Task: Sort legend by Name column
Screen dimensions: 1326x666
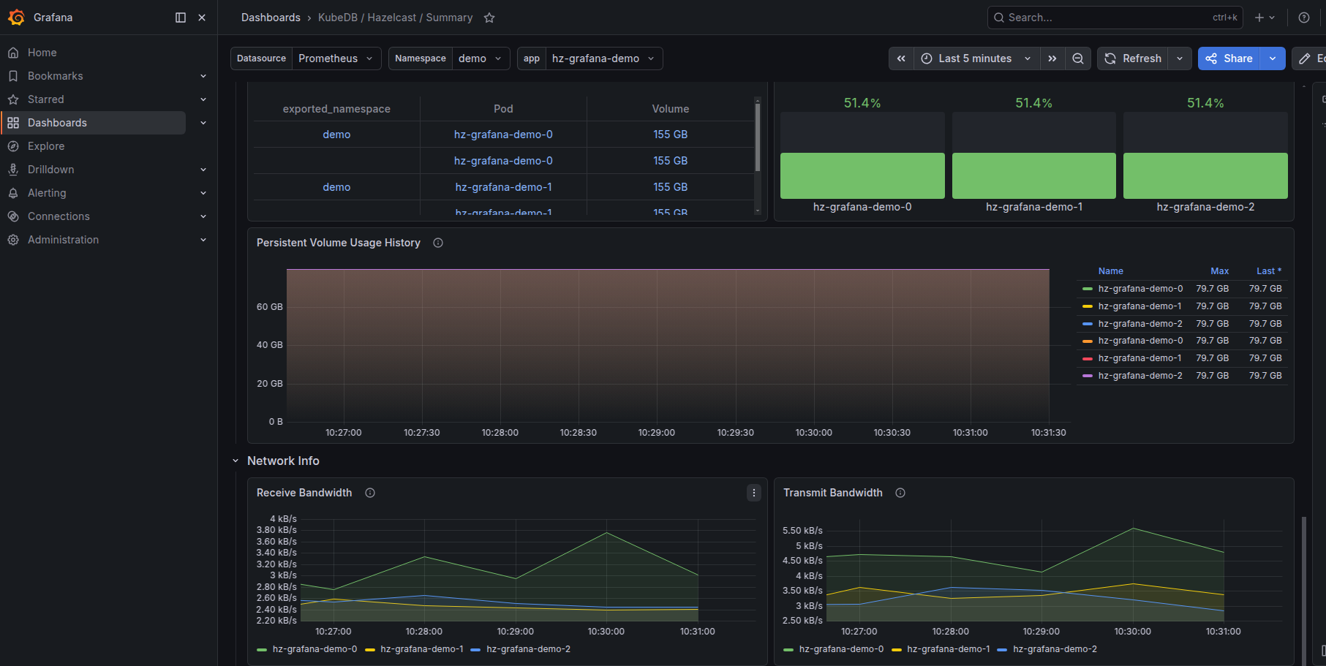Action: pos(1110,271)
